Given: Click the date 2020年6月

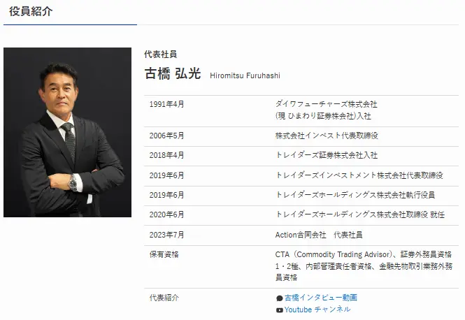Looking at the screenshot, I should click(166, 214).
